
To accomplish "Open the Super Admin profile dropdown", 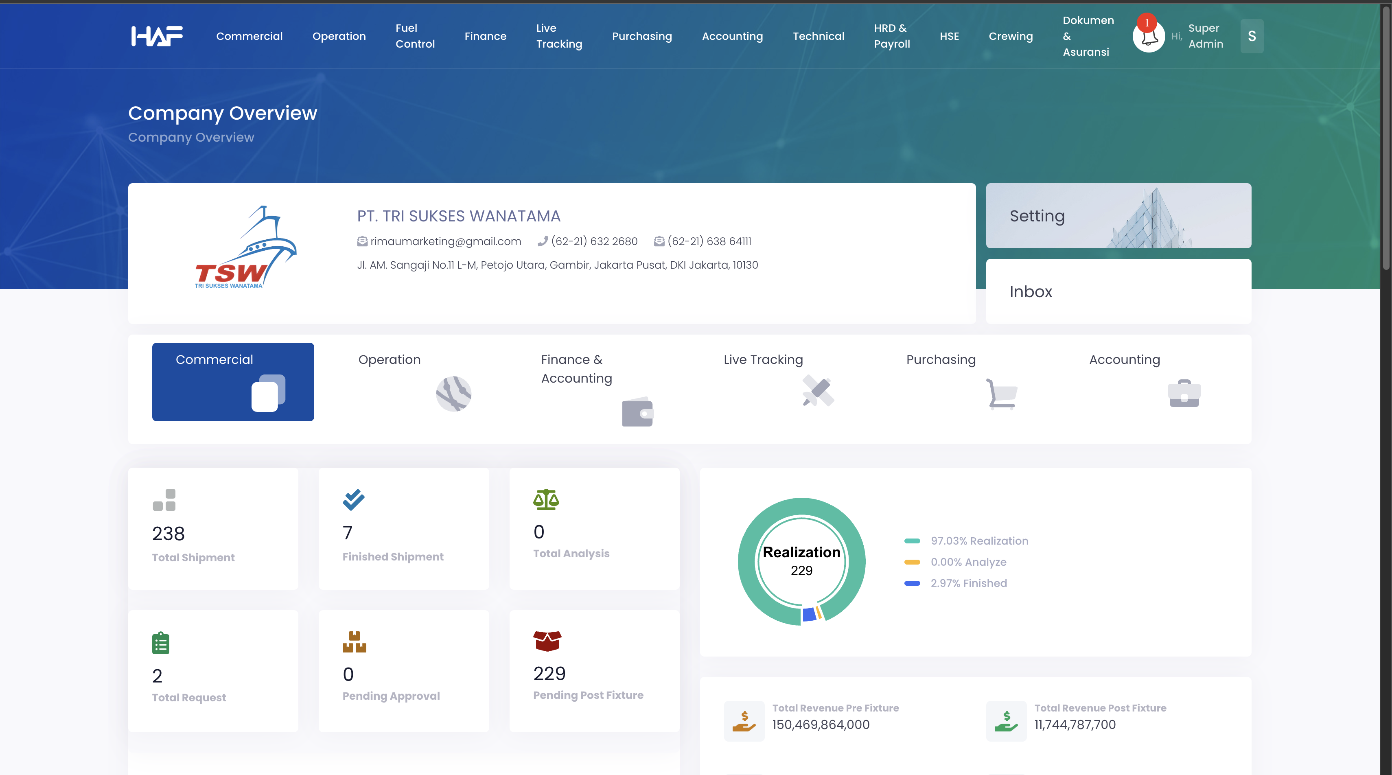I will (1206, 36).
